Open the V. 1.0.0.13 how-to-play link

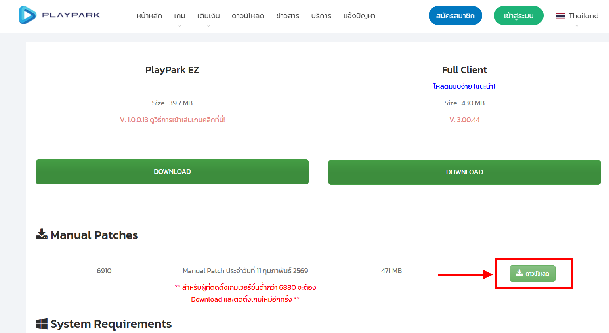point(172,120)
